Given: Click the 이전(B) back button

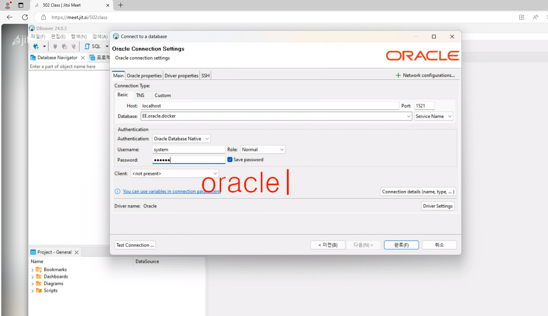Looking at the screenshot, I should tap(328, 245).
